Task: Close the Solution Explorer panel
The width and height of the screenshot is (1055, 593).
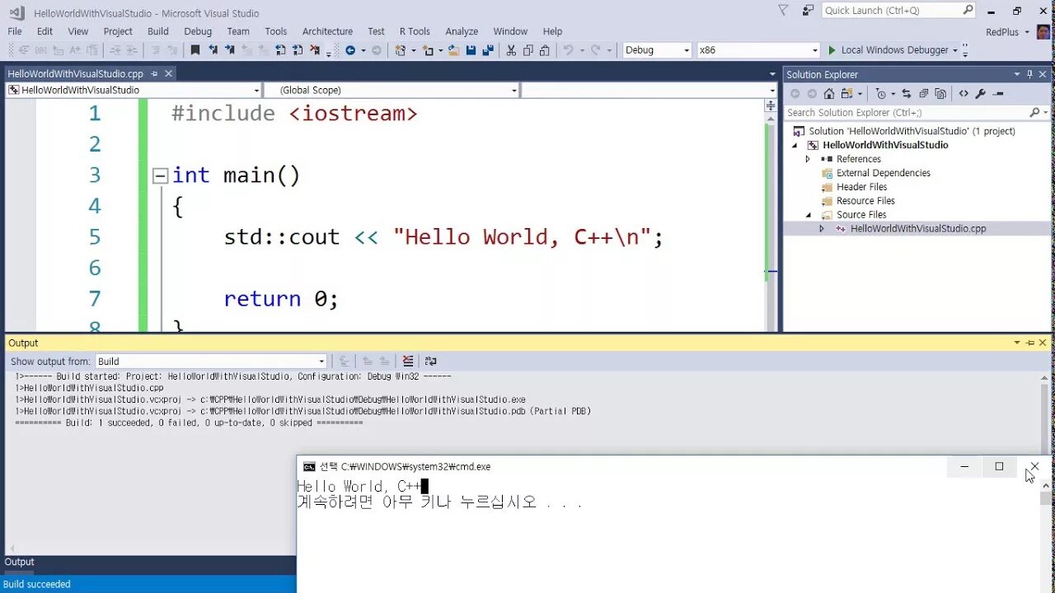Action: (x=1043, y=74)
